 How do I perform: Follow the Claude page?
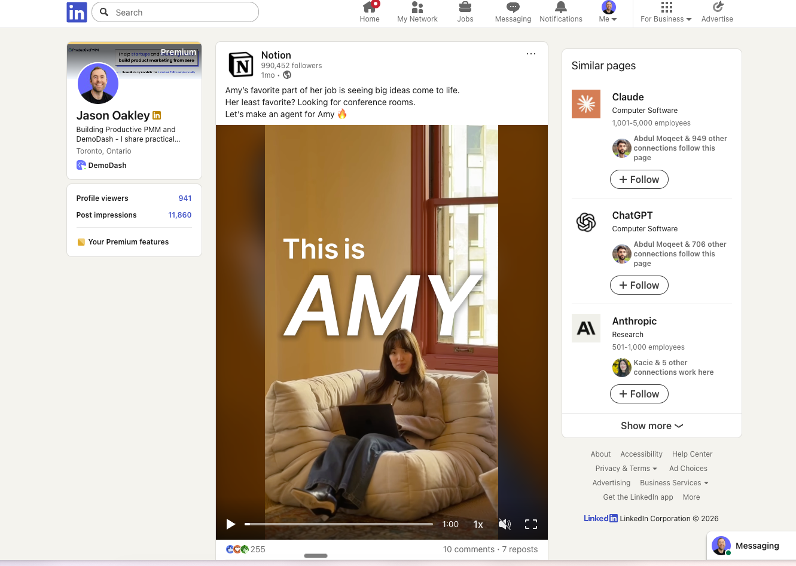coord(639,179)
